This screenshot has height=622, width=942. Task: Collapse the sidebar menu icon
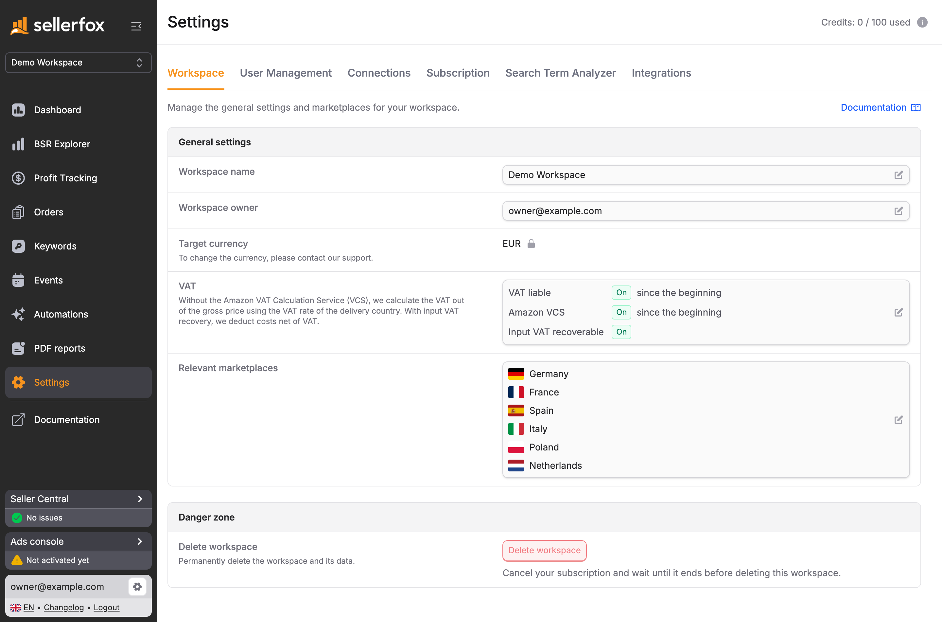[x=136, y=26]
